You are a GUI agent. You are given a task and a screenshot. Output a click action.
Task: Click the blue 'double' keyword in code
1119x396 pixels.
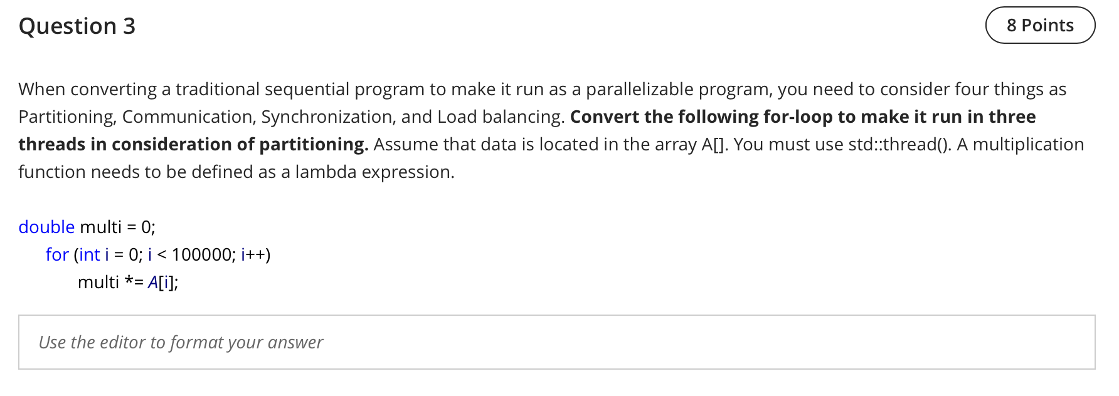[46, 227]
